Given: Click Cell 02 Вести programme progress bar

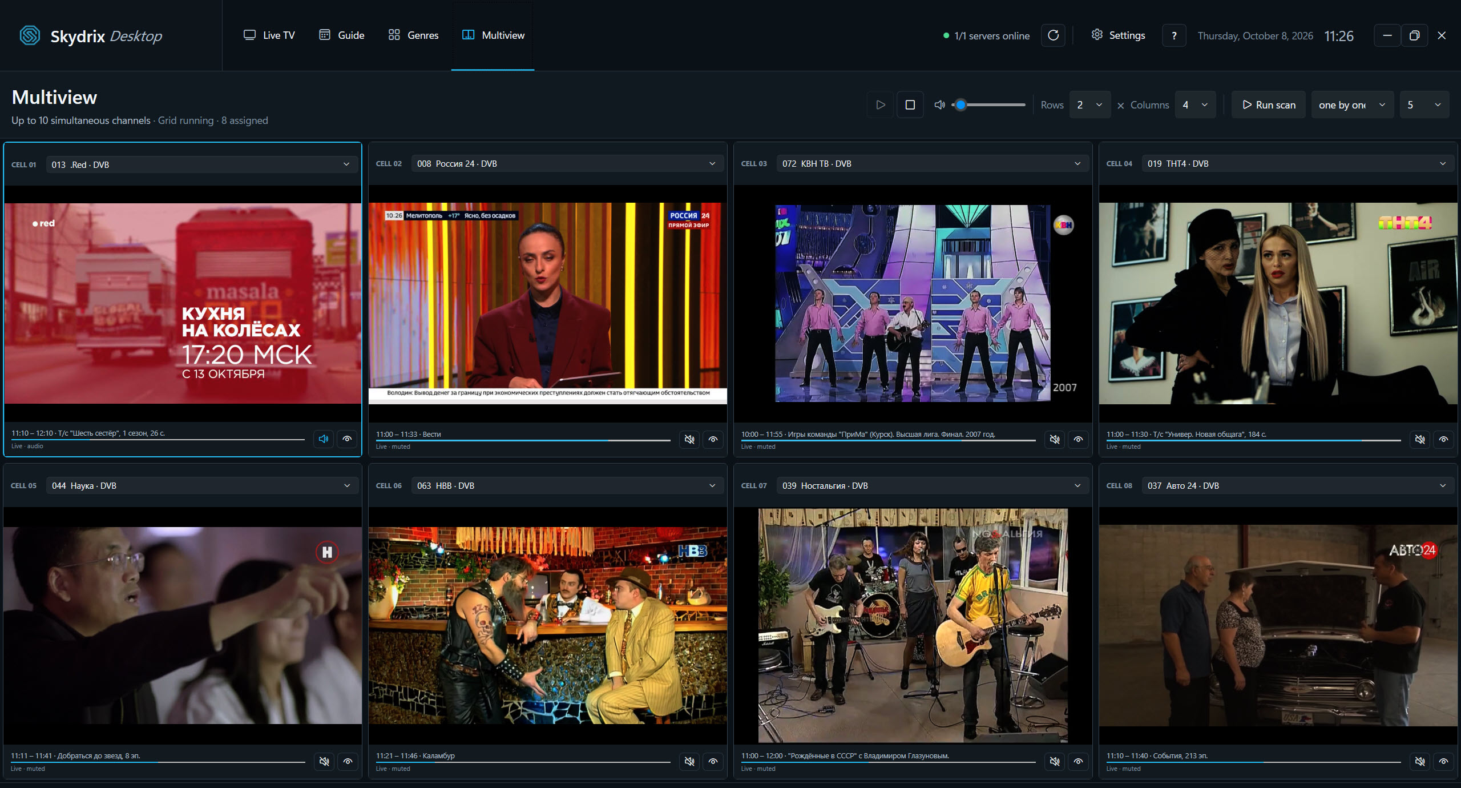Looking at the screenshot, I should click(523, 441).
